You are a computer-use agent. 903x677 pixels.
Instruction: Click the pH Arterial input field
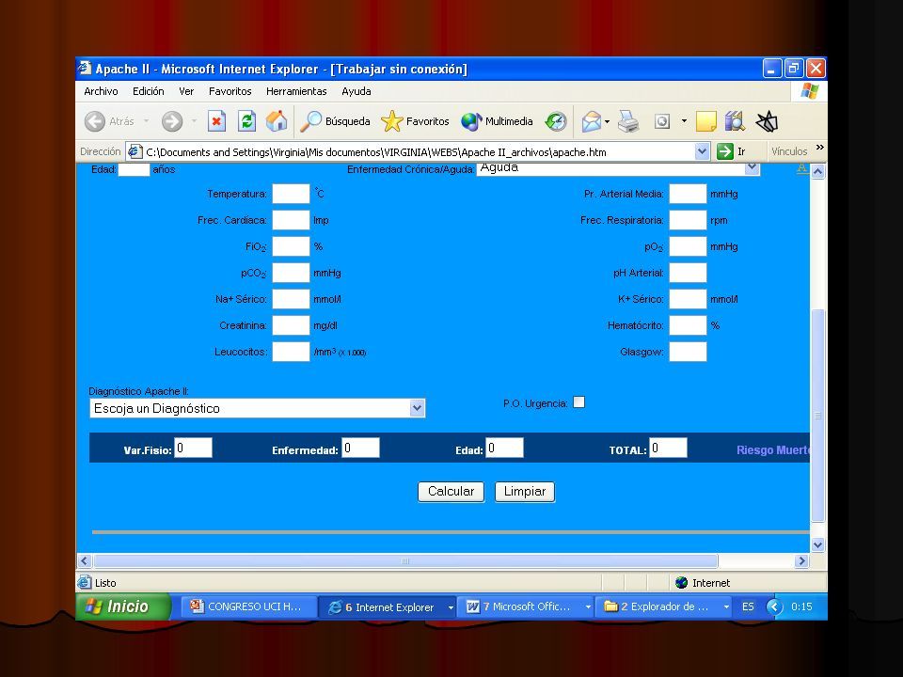point(688,273)
